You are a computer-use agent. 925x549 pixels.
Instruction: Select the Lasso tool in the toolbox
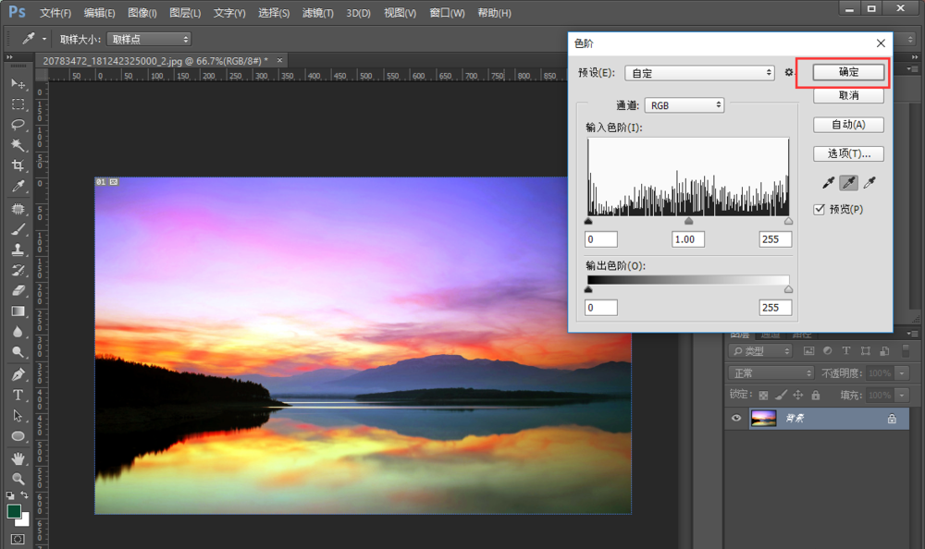click(x=18, y=124)
